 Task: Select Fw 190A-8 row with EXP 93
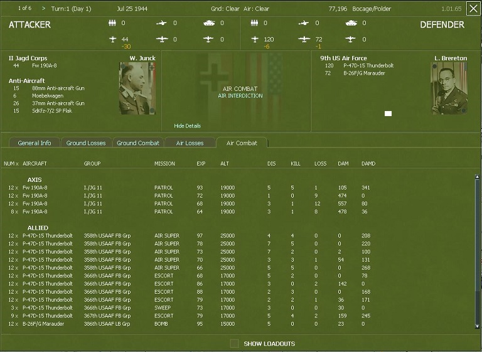tap(189, 188)
